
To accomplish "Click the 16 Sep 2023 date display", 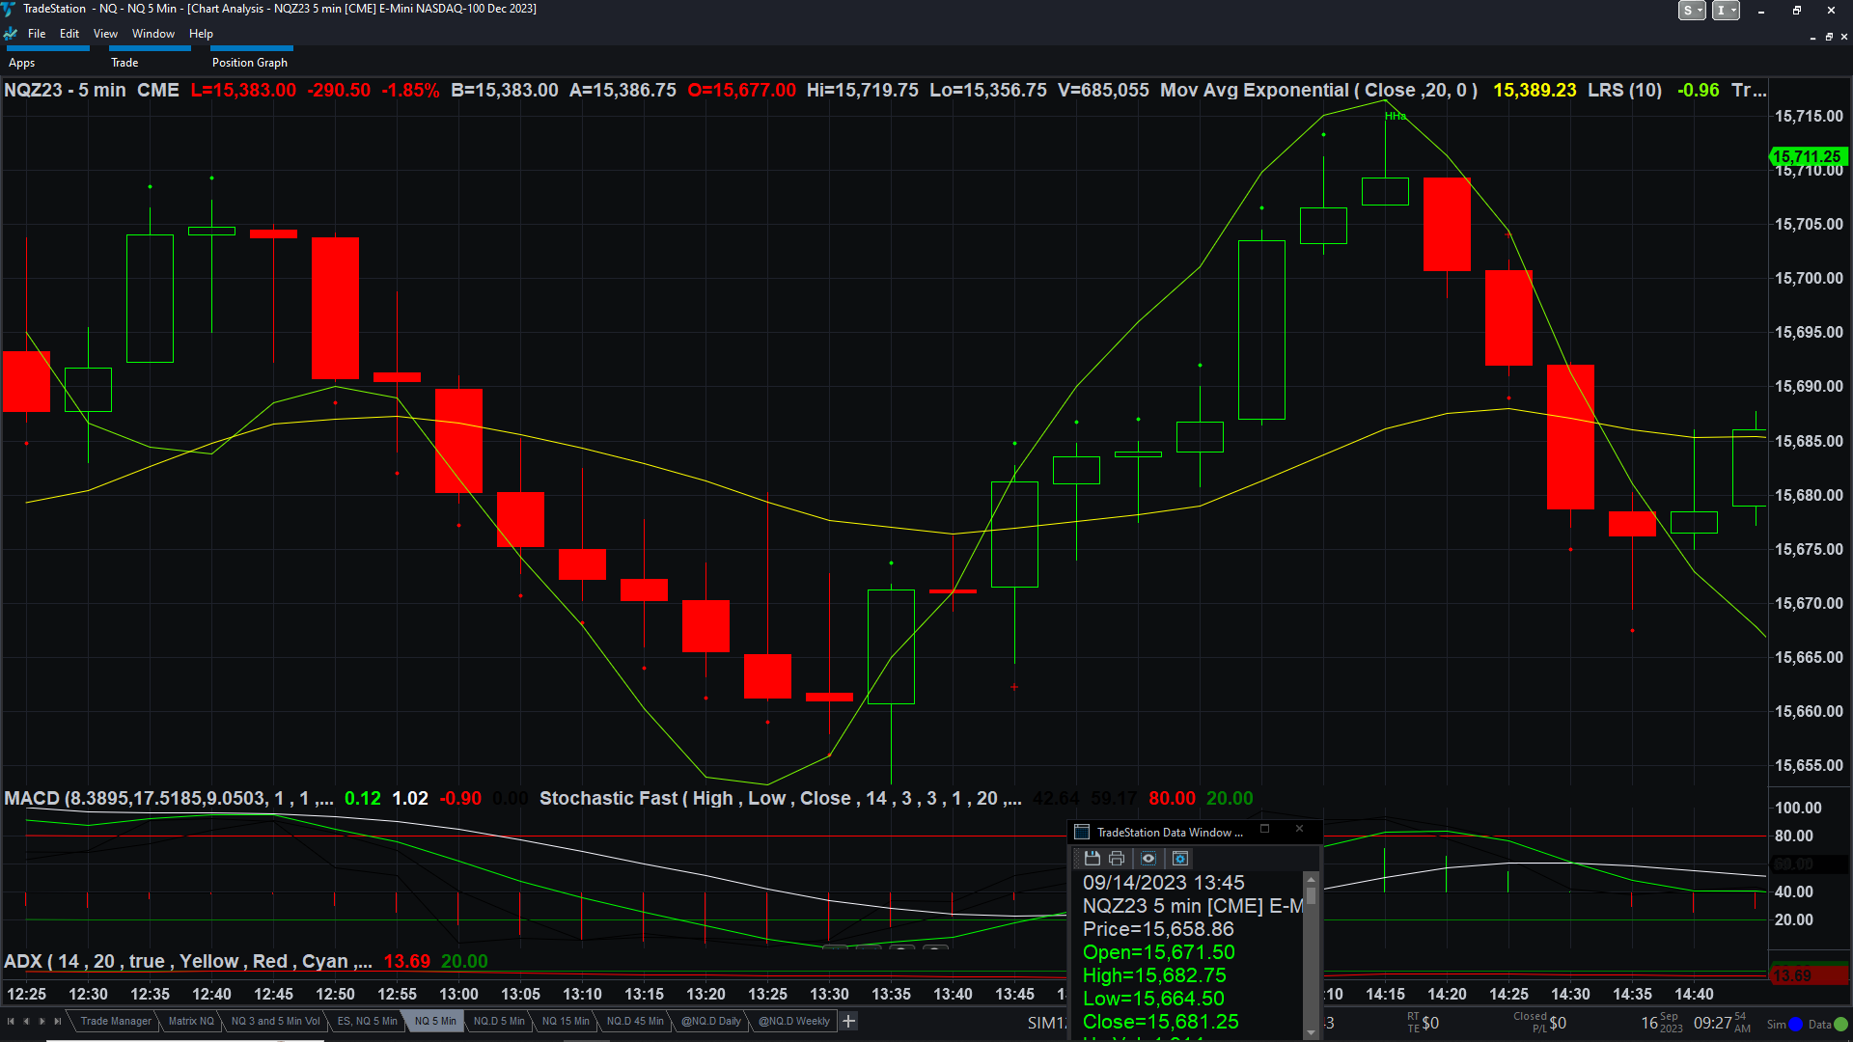I will 1662,1023.
